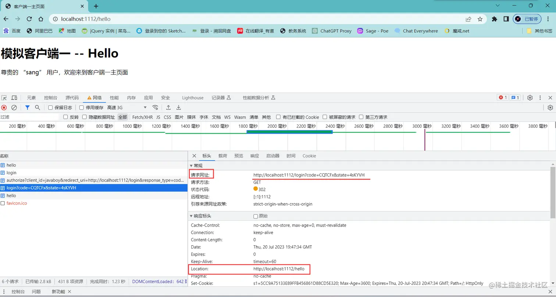Close the request details pane
556x297 pixels.
pyautogui.click(x=195, y=156)
